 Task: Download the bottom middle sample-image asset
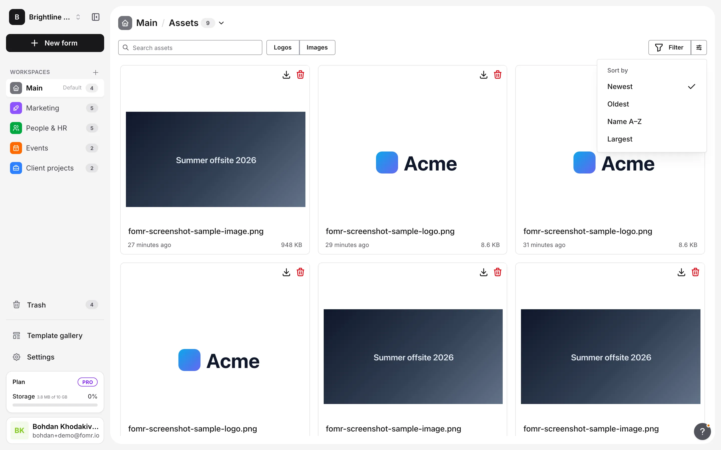pyautogui.click(x=484, y=272)
